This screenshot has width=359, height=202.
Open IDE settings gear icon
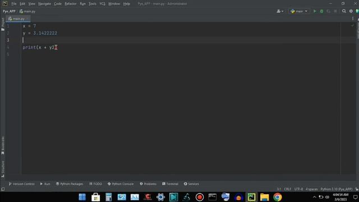pyautogui.click(x=351, y=11)
